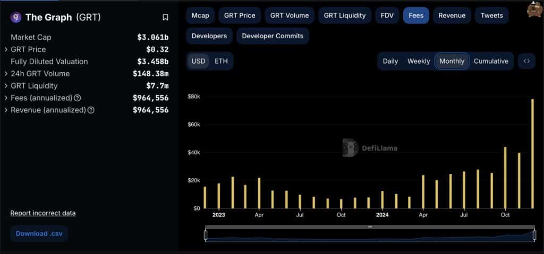Select the Monthly interval
The width and height of the screenshot is (544, 254).
click(452, 62)
